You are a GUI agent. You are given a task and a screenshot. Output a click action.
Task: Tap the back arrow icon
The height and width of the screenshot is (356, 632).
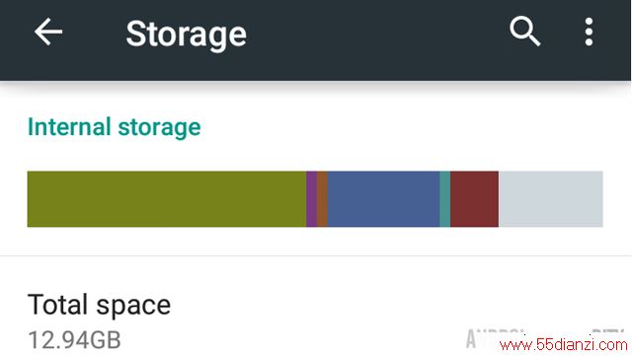48,32
